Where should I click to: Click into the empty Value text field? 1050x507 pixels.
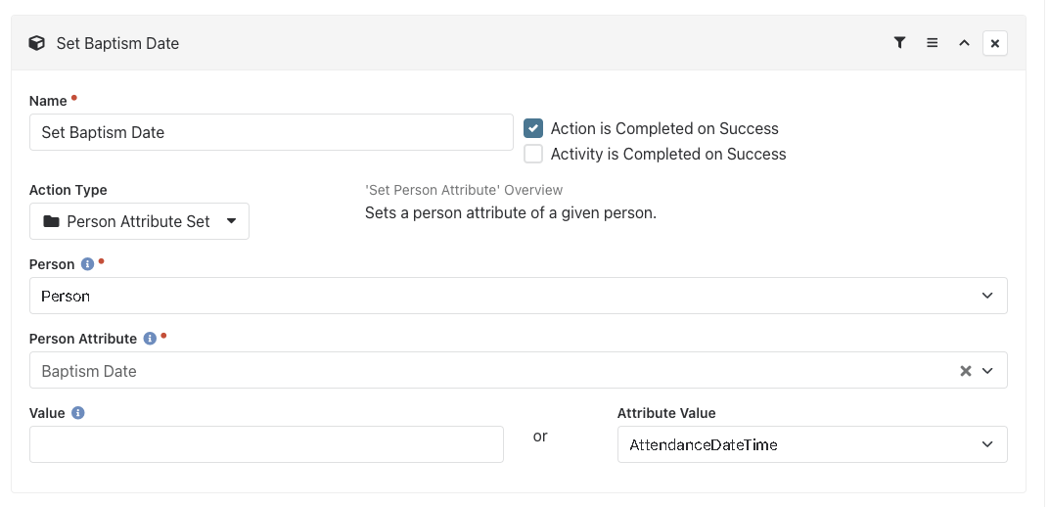266,444
